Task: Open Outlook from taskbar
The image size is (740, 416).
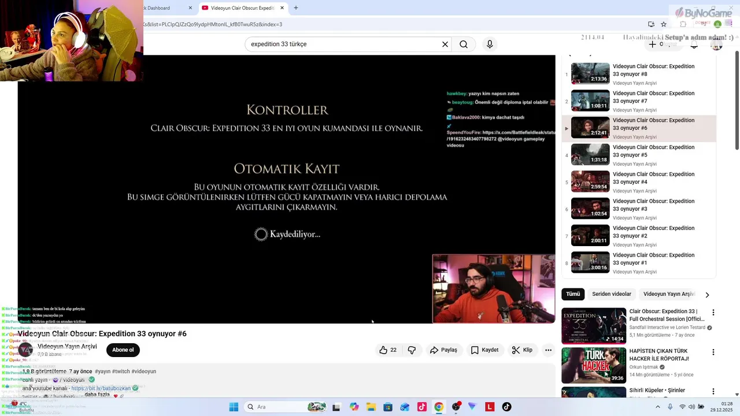Action: point(405,407)
